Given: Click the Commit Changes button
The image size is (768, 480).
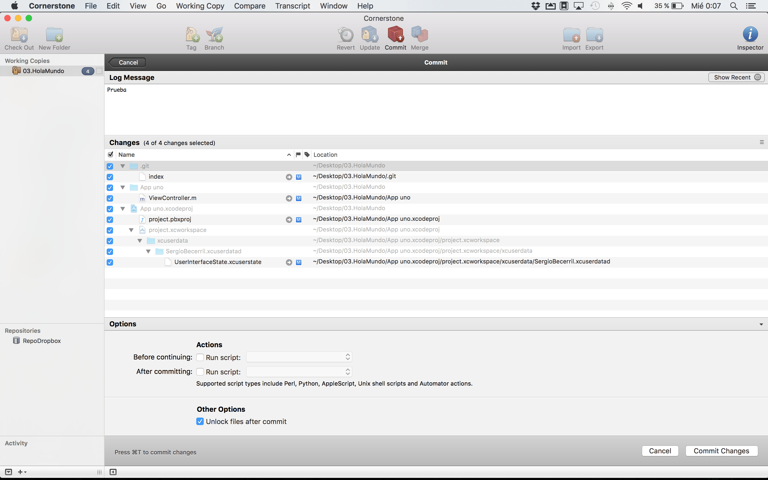Looking at the screenshot, I should coord(721,451).
